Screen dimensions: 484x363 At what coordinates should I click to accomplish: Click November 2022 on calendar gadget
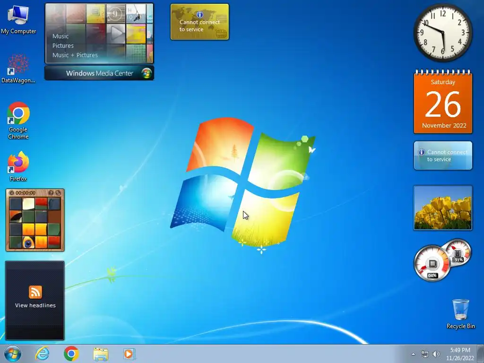tap(444, 126)
